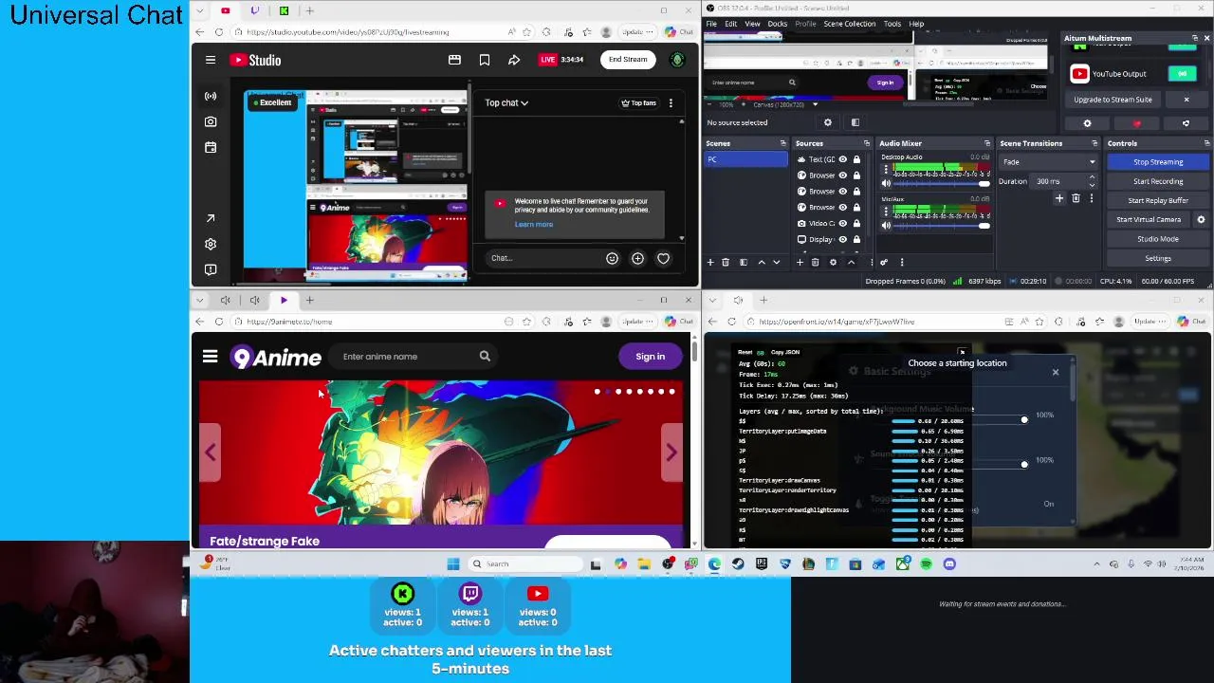Open Stream tab icon in Studio sidebar
This screenshot has width=1214, height=683.
pyautogui.click(x=211, y=96)
